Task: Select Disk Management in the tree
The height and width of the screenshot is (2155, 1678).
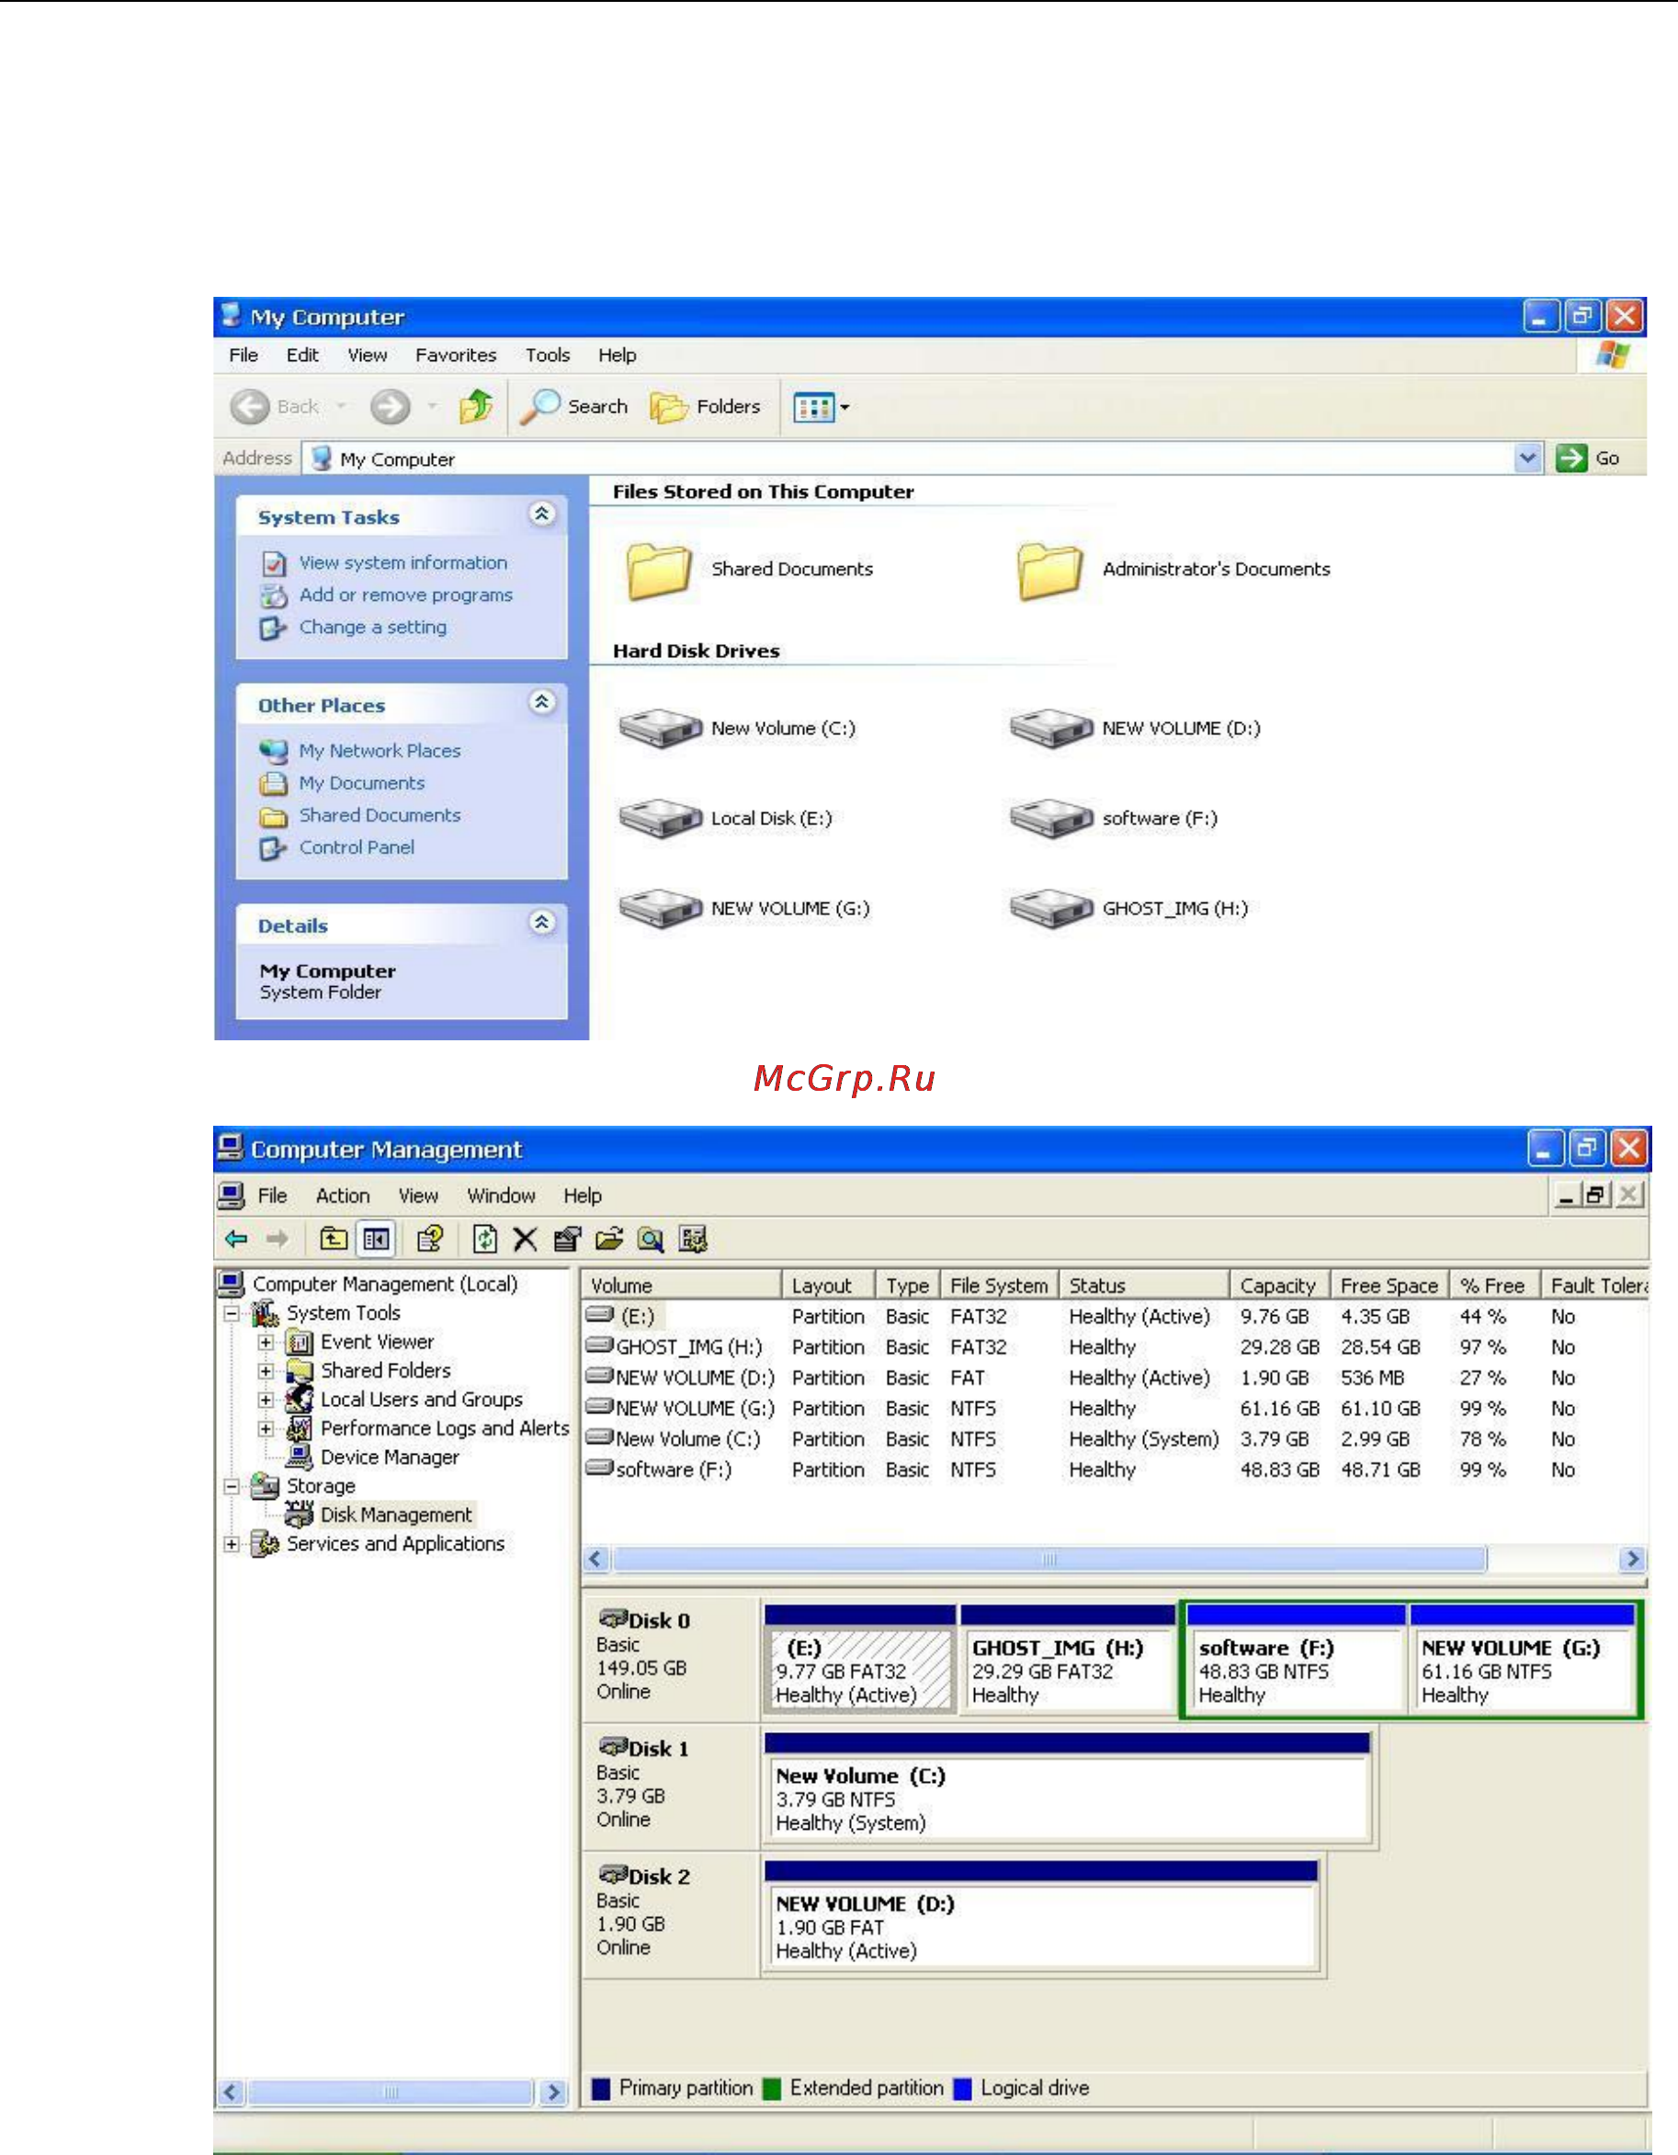Action: click(395, 1514)
